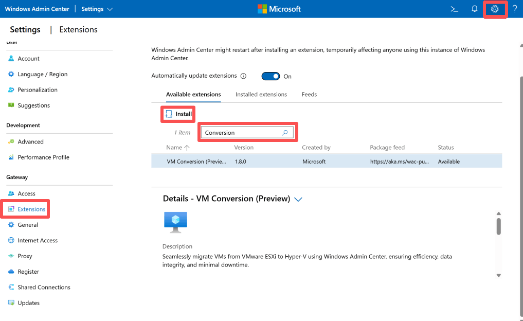Click the details pane scroll up arrow
Image resolution: width=523 pixels, height=321 pixels.
499,213
